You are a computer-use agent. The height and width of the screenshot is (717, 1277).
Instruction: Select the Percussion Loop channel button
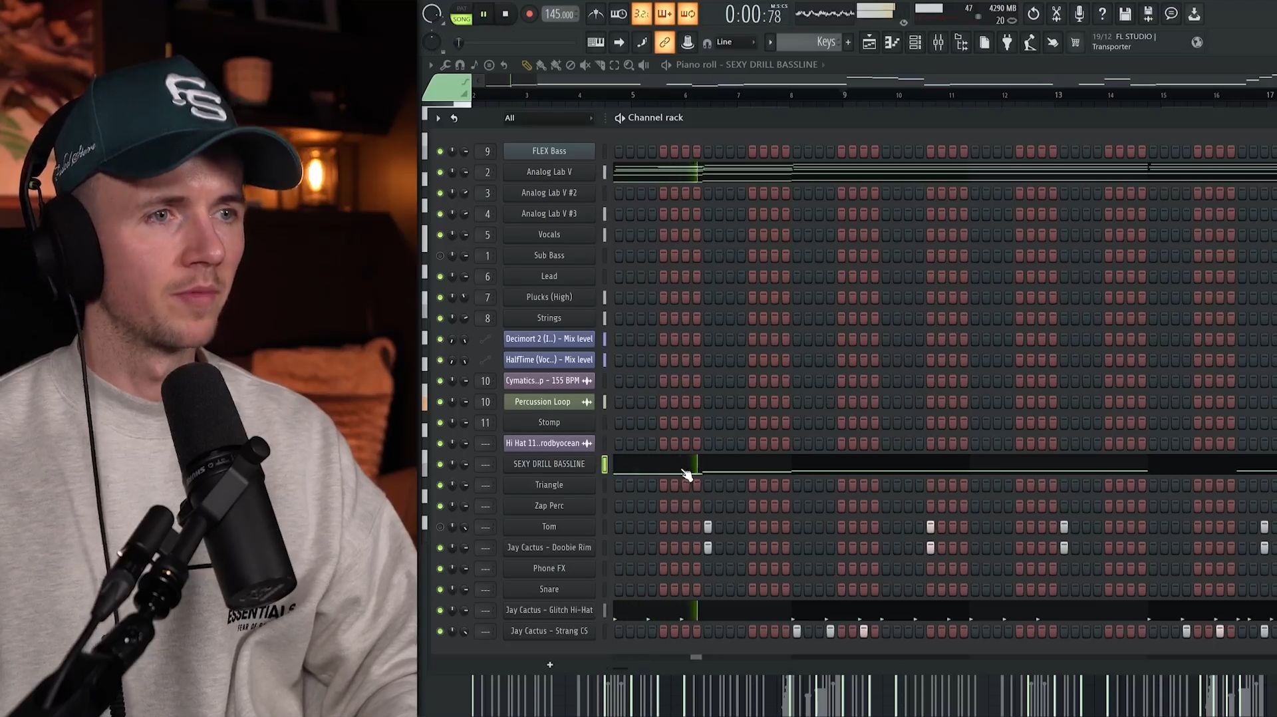point(549,402)
